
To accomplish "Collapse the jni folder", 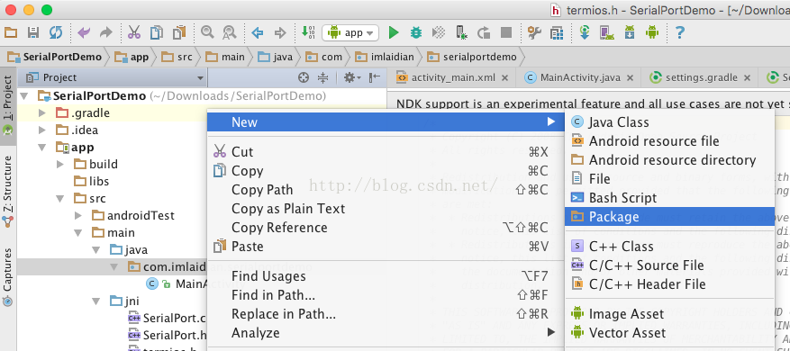I will [95, 301].
